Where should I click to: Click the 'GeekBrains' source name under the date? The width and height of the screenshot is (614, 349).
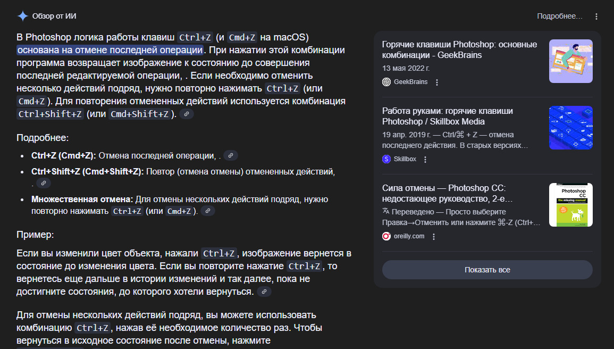(x=410, y=82)
